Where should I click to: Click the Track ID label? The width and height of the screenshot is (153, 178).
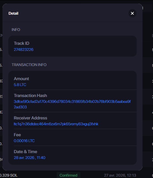[22, 43]
